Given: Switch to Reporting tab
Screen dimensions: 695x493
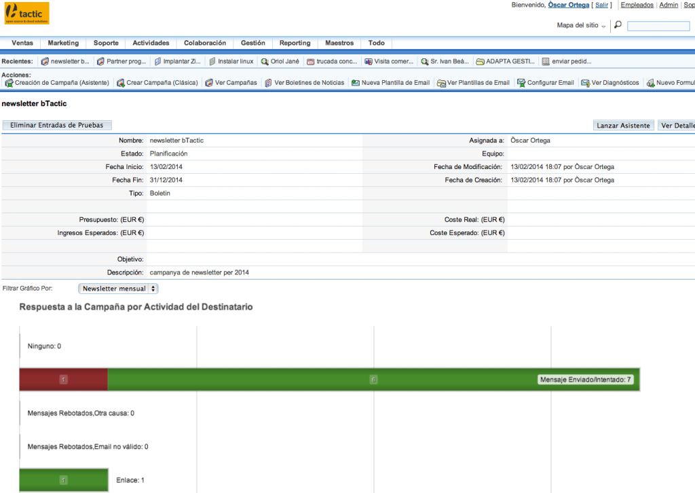Looking at the screenshot, I should [x=295, y=43].
